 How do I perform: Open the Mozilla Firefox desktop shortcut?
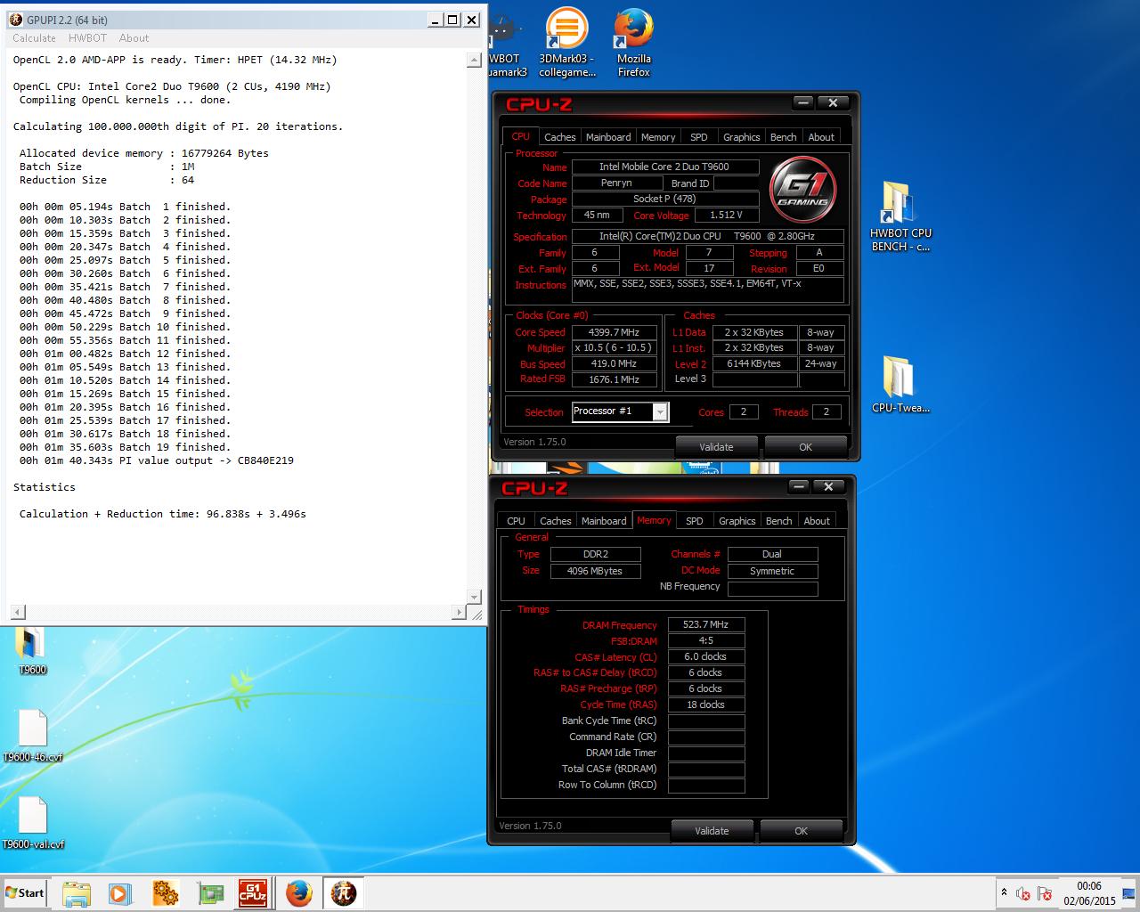pyautogui.click(x=633, y=42)
